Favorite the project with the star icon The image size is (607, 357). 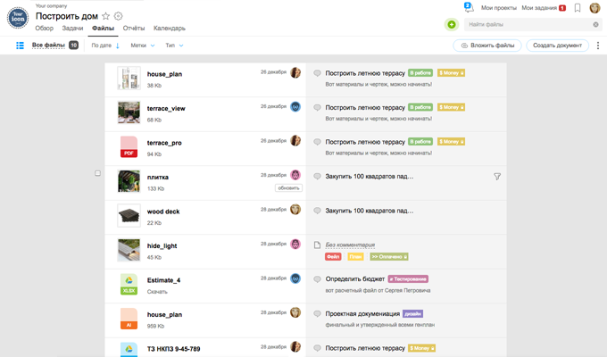[105, 16]
